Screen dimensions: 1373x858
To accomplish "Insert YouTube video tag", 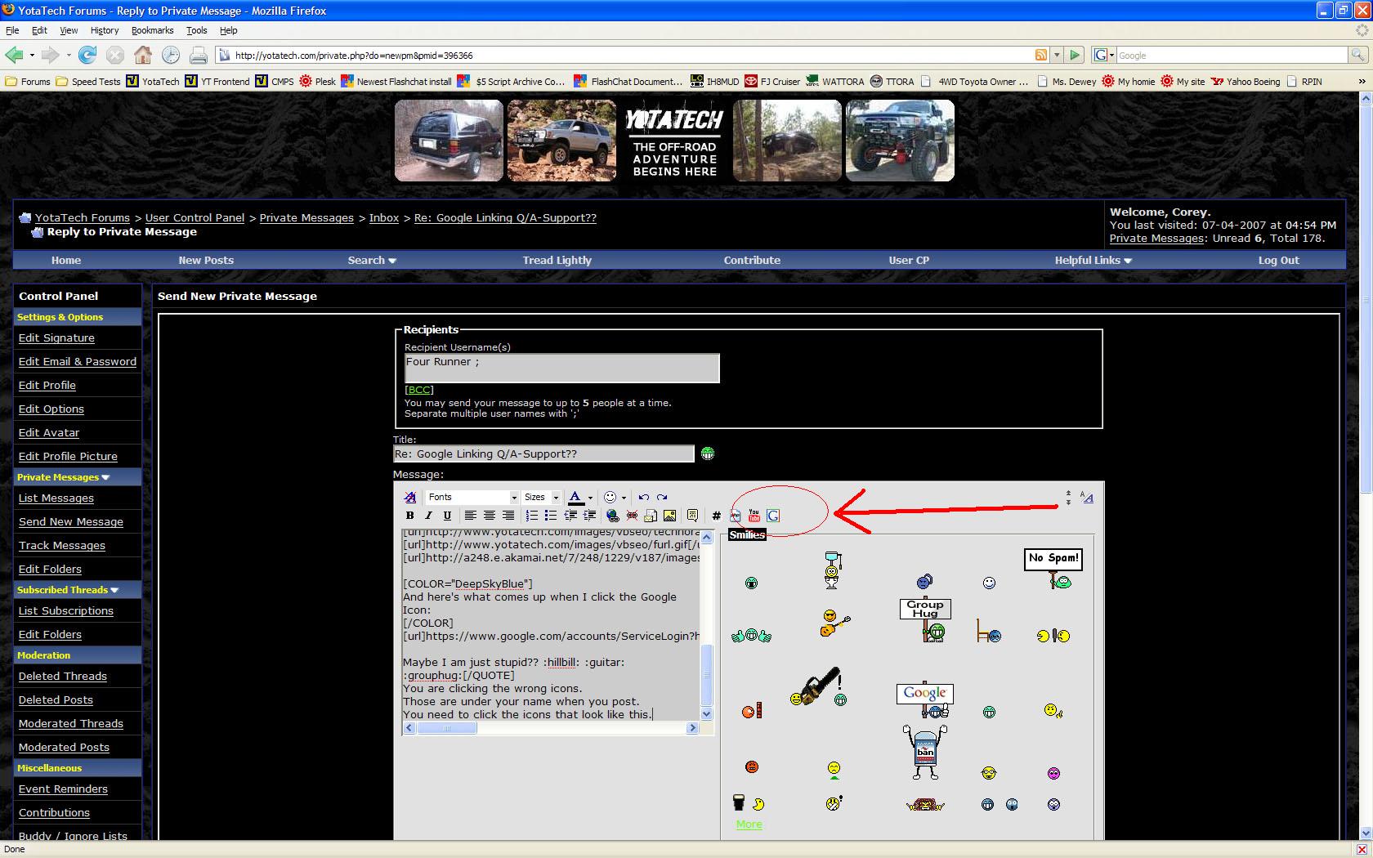I will 754,516.
